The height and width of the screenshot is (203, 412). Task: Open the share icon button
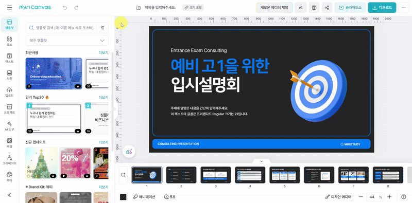(327, 8)
